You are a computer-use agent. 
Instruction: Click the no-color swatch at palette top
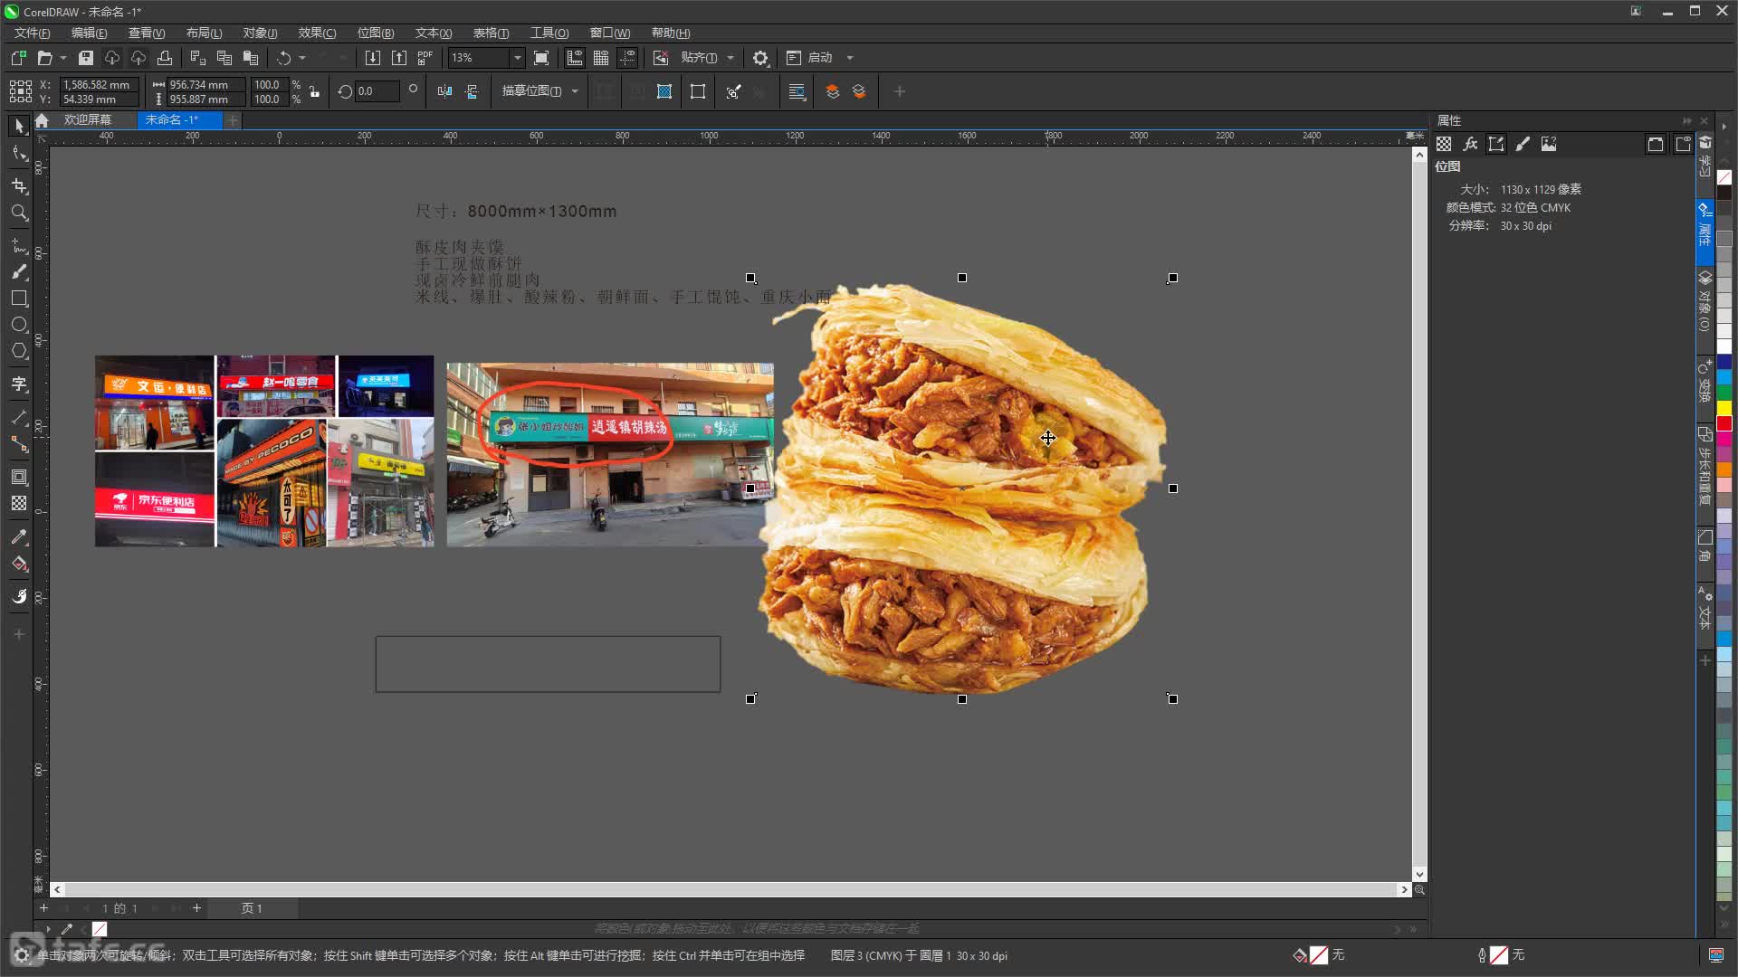pos(1724,177)
